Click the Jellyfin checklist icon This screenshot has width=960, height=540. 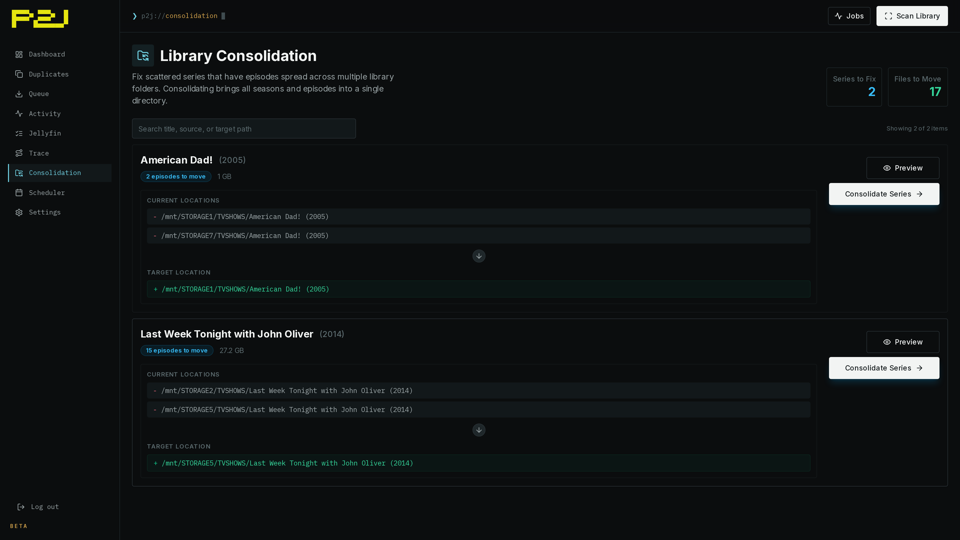pyautogui.click(x=19, y=133)
